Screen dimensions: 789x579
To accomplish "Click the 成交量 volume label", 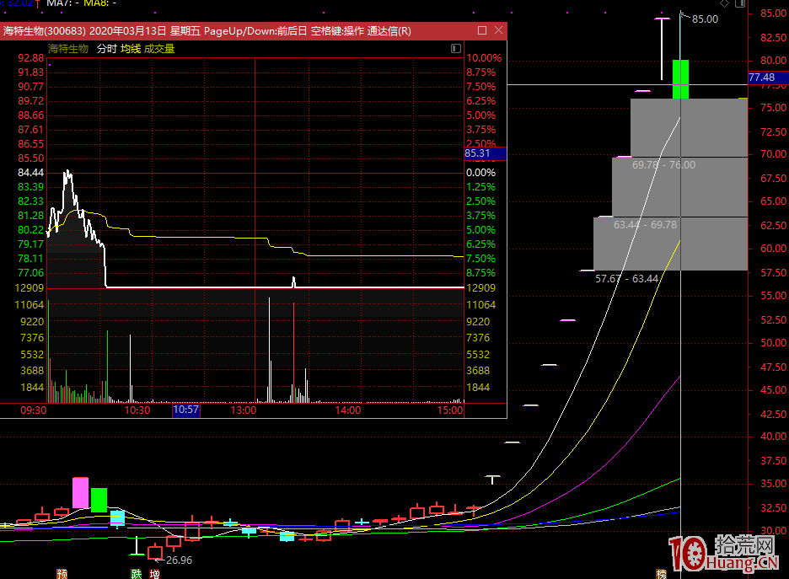I will coord(159,49).
